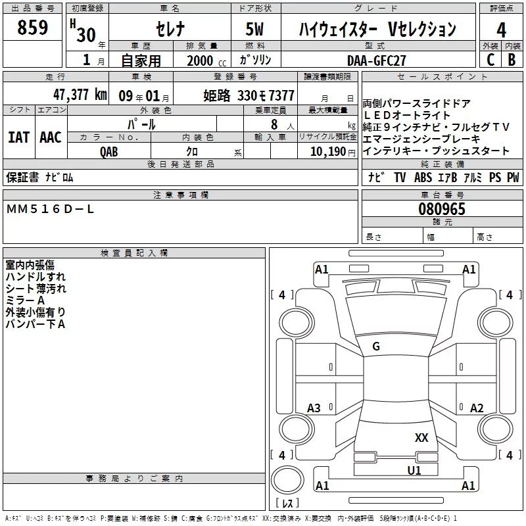
Task: Click sales point エマージェンシーブレーキ
Action: pos(421,139)
